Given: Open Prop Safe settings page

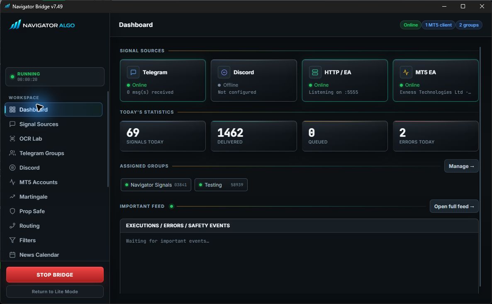Looking at the screenshot, I should pyautogui.click(x=54, y=211).
